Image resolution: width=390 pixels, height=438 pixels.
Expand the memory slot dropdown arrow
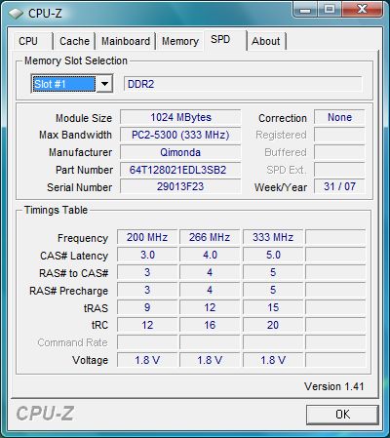pos(104,84)
